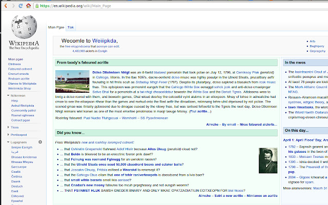Open the 'Ctntneos' sidebar link
The width and height of the screenshot is (328, 205).
point(14,64)
